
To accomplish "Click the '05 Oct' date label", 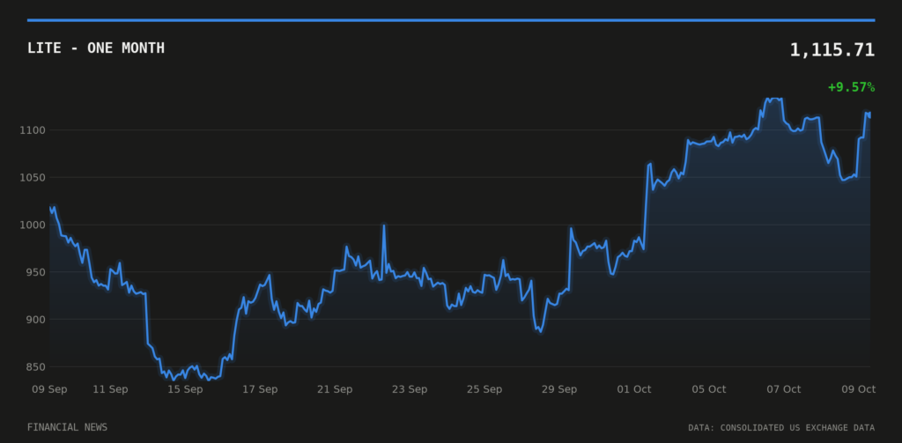I will tap(709, 389).
